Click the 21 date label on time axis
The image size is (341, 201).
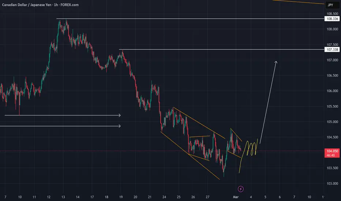point(150,197)
